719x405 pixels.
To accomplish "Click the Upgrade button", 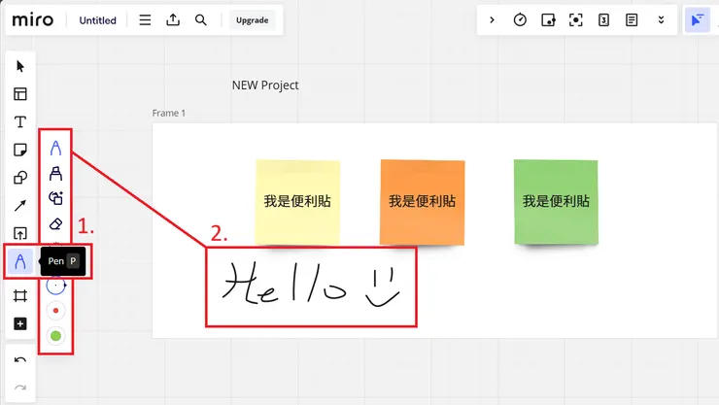I will coord(253,20).
